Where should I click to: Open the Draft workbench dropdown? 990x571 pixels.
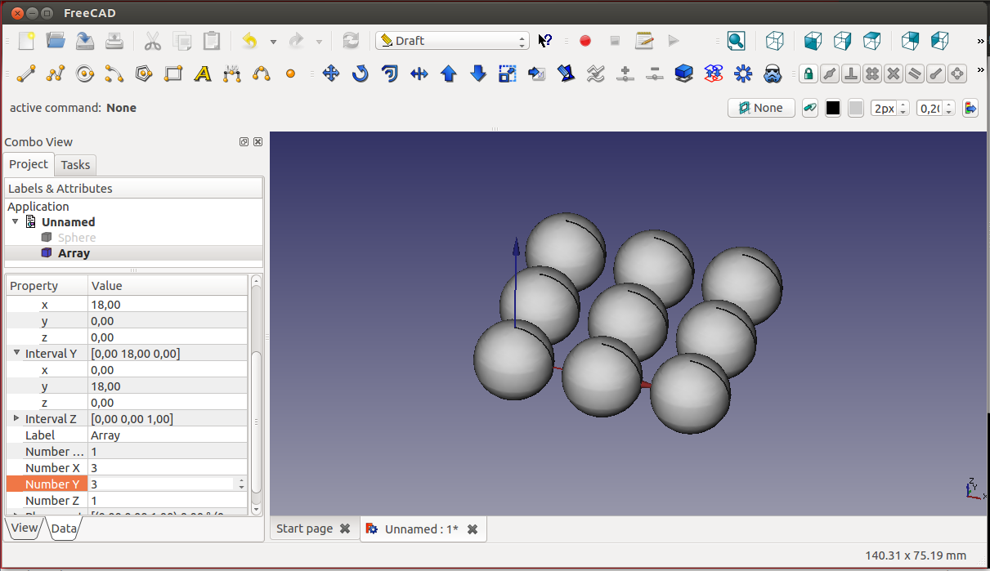(x=452, y=41)
